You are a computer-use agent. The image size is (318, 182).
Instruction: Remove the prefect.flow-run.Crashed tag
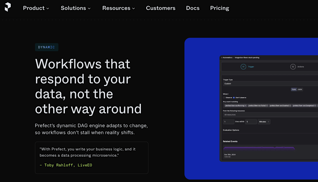pos(290,106)
